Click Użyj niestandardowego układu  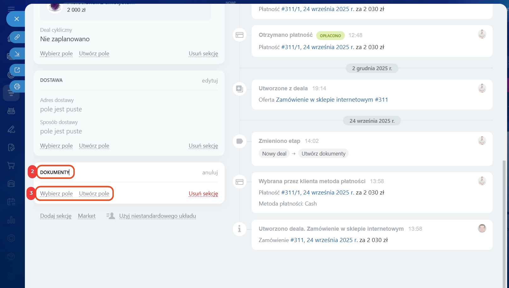[x=157, y=216]
